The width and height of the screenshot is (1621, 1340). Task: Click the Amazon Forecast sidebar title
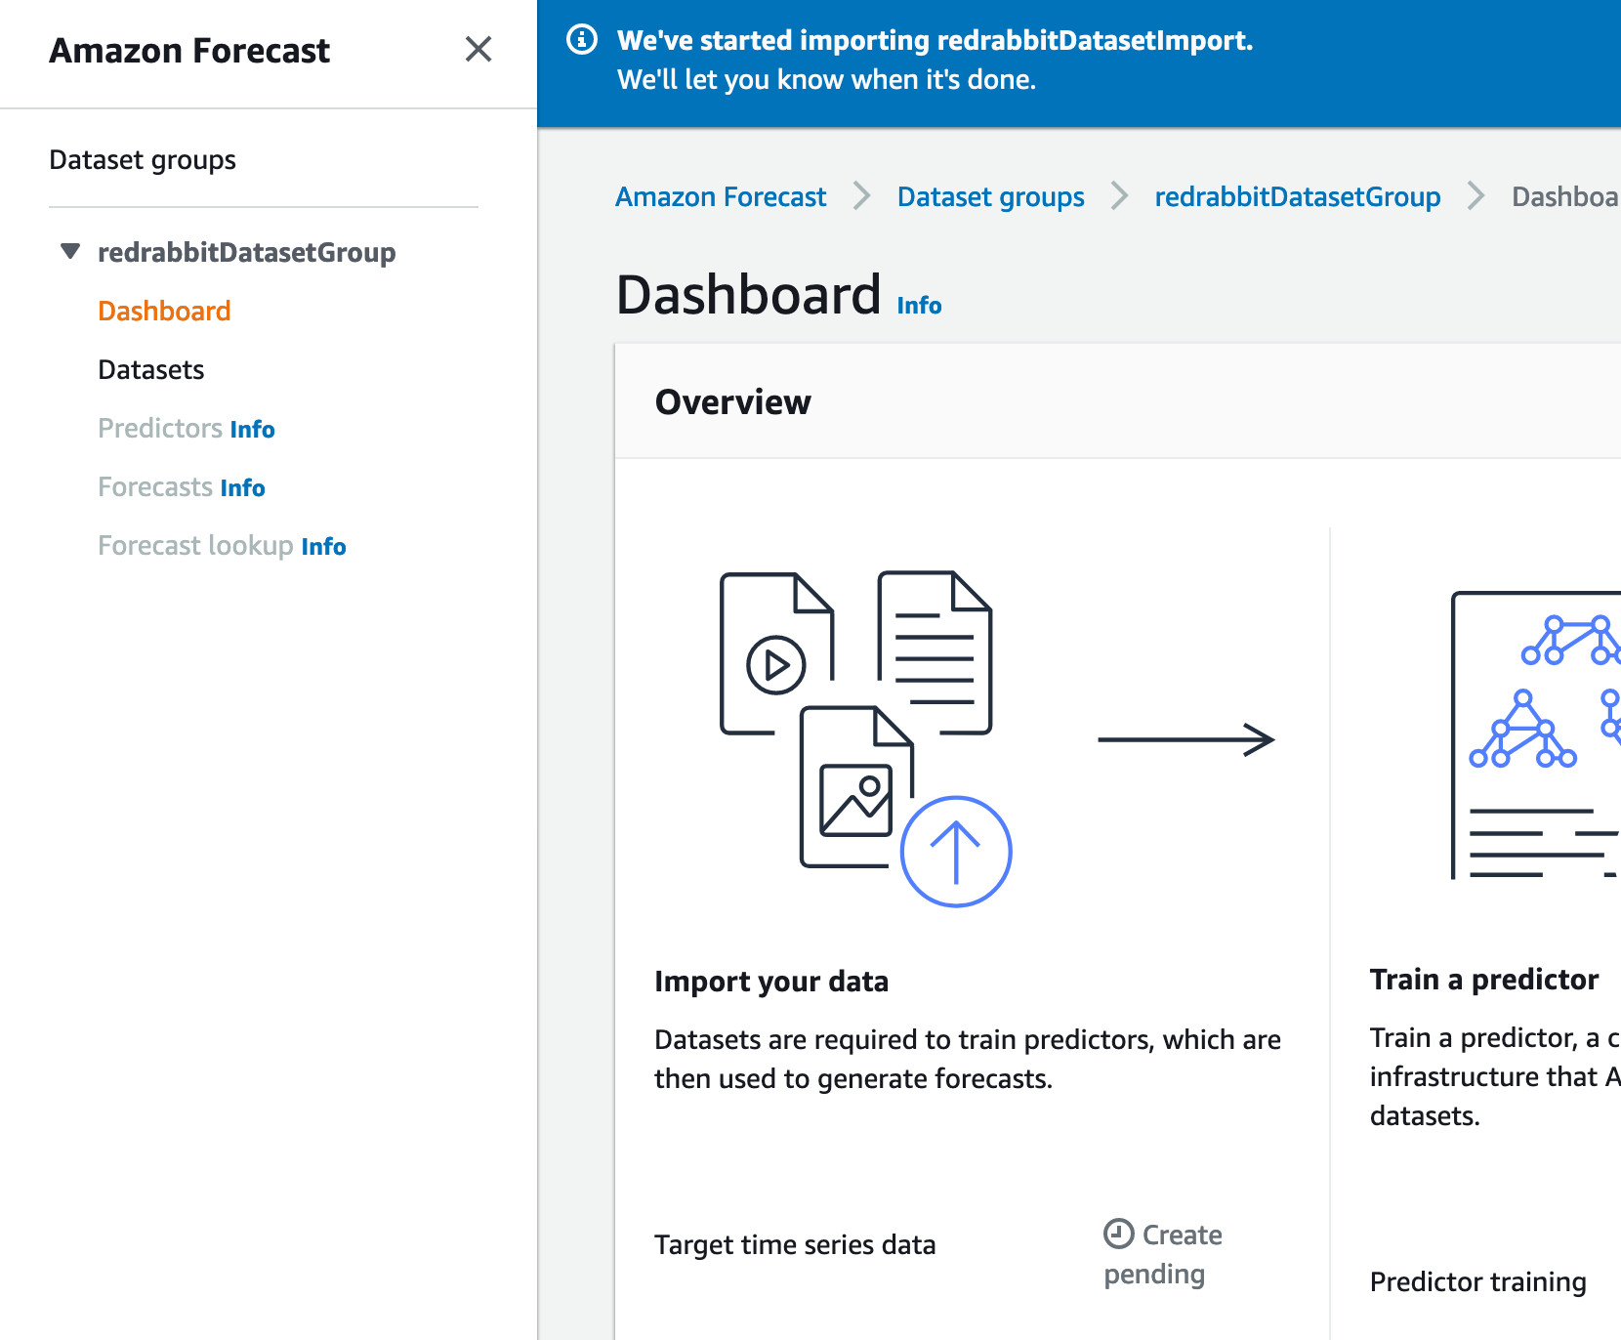coord(189,50)
